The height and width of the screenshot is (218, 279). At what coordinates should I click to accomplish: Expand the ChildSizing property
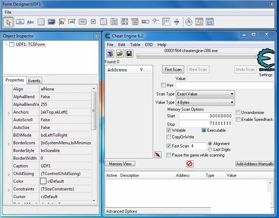[9, 175]
